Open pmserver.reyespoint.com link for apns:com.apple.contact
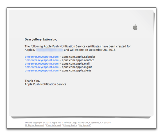 pyautogui.click(x=42, y=60)
